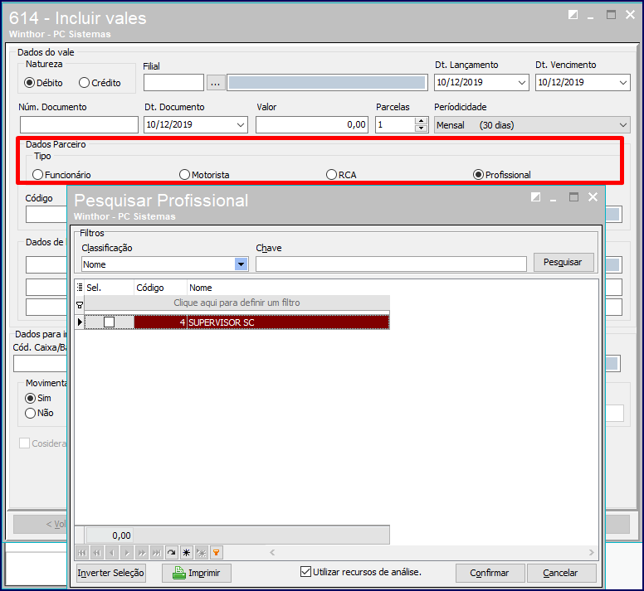The image size is (644, 591).
Task: Select the Crédito radio option
Action: (100, 83)
